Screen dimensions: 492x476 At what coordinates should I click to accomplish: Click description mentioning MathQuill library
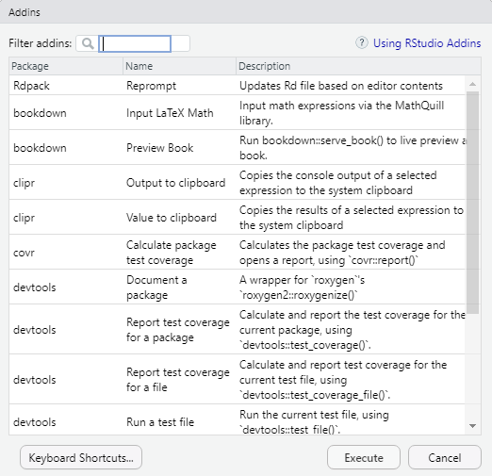(341, 113)
